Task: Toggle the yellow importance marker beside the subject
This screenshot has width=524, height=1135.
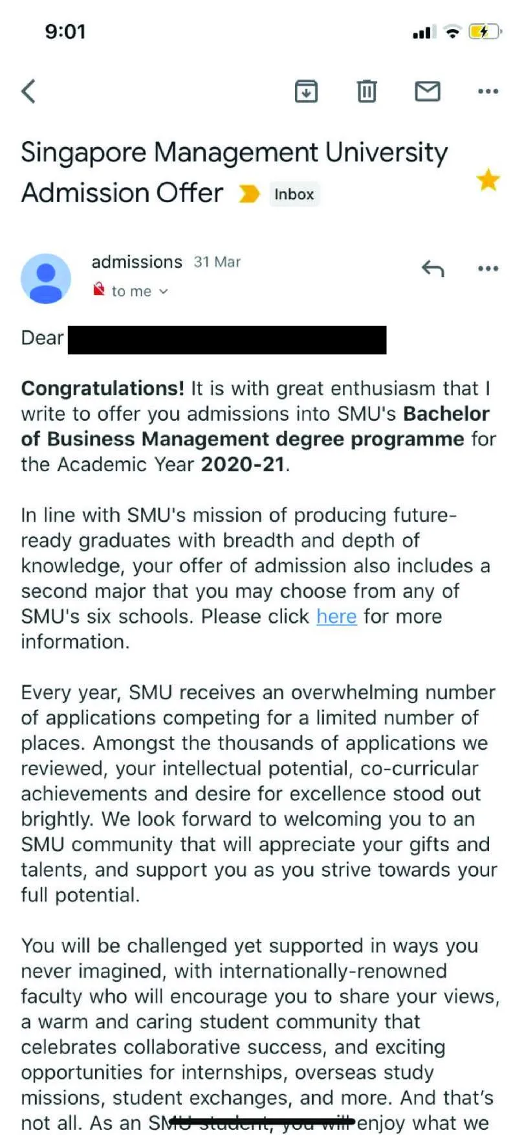Action: pos(249,194)
